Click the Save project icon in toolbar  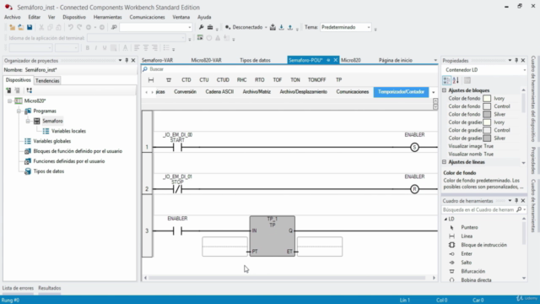click(30, 27)
